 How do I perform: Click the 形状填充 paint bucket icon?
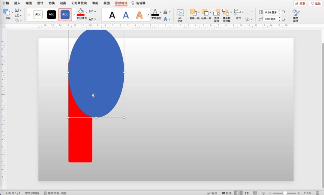[81, 12]
